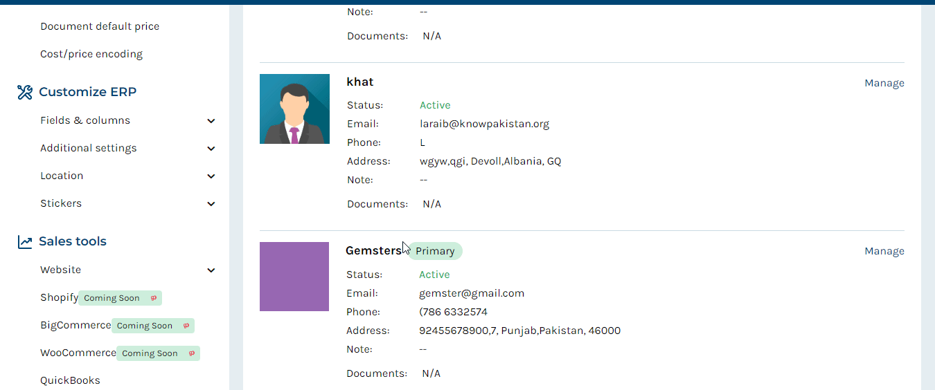Expand the Additional settings chevron
935x390 pixels.
[211, 149]
